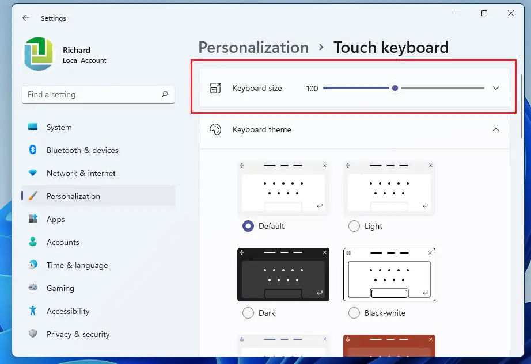Click the Personalization paintbrush icon
This screenshot has width=531, height=364.
coord(33,196)
